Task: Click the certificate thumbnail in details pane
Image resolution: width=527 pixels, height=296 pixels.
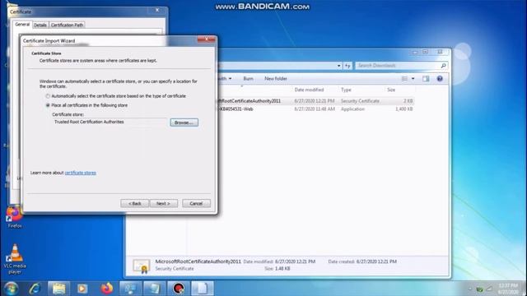Action: [141, 266]
